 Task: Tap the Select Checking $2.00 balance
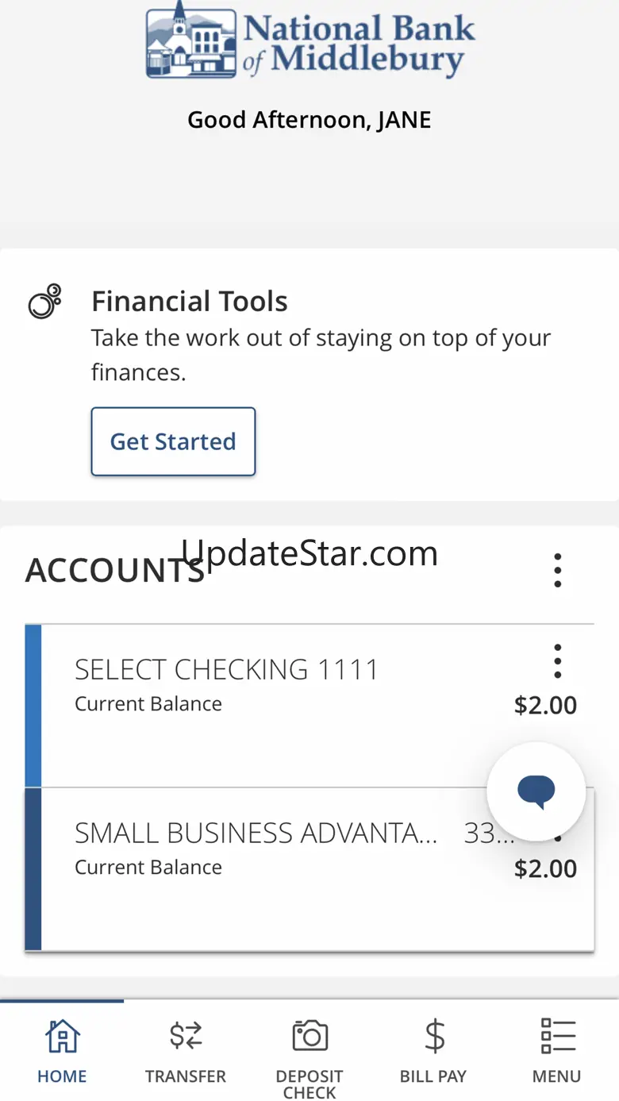(546, 705)
